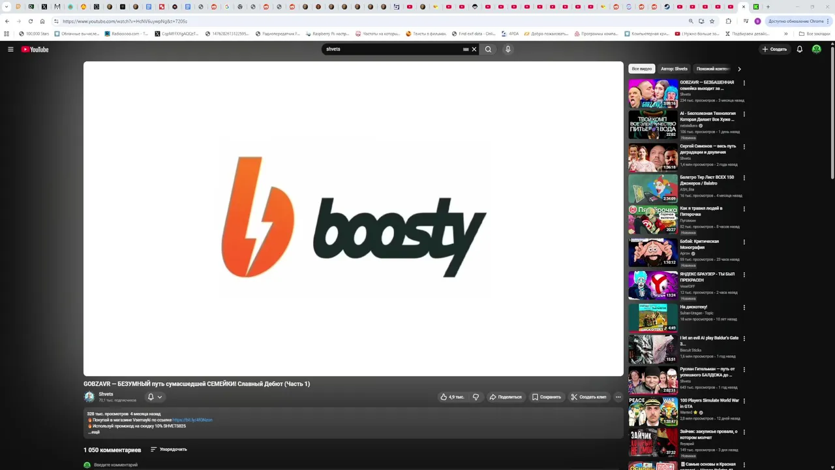The width and height of the screenshot is (835, 470).
Task: Open options for Сергей Симонов video
Action: 744,147
